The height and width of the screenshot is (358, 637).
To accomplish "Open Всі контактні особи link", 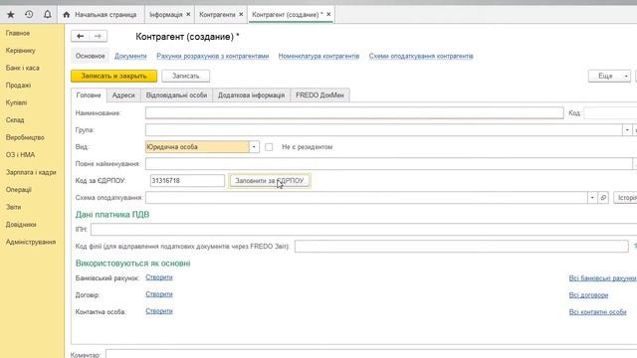I will pos(597,311).
